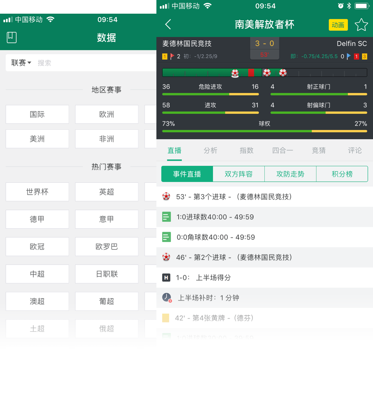The height and width of the screenshot is (394, 373).
Task: Tap the red marker on match timeline
Action: coord(251,73)
